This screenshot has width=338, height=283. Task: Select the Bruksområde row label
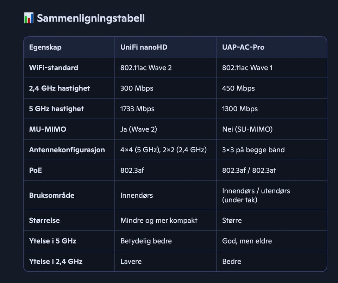point(52,195)
